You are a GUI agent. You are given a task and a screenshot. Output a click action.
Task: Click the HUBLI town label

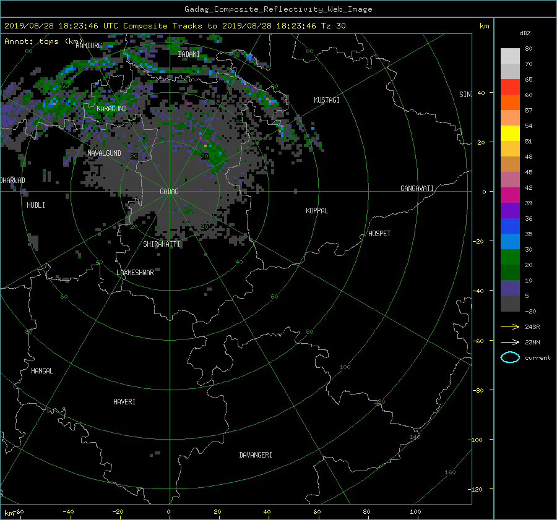point(36,205)
